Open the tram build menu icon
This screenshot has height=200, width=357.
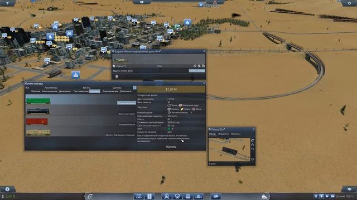click(188, 196)
